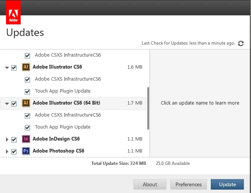
Task: Collapse the Adobe Illustrator CS6 group
Action: pyautogui.click(x=7, y=68)
